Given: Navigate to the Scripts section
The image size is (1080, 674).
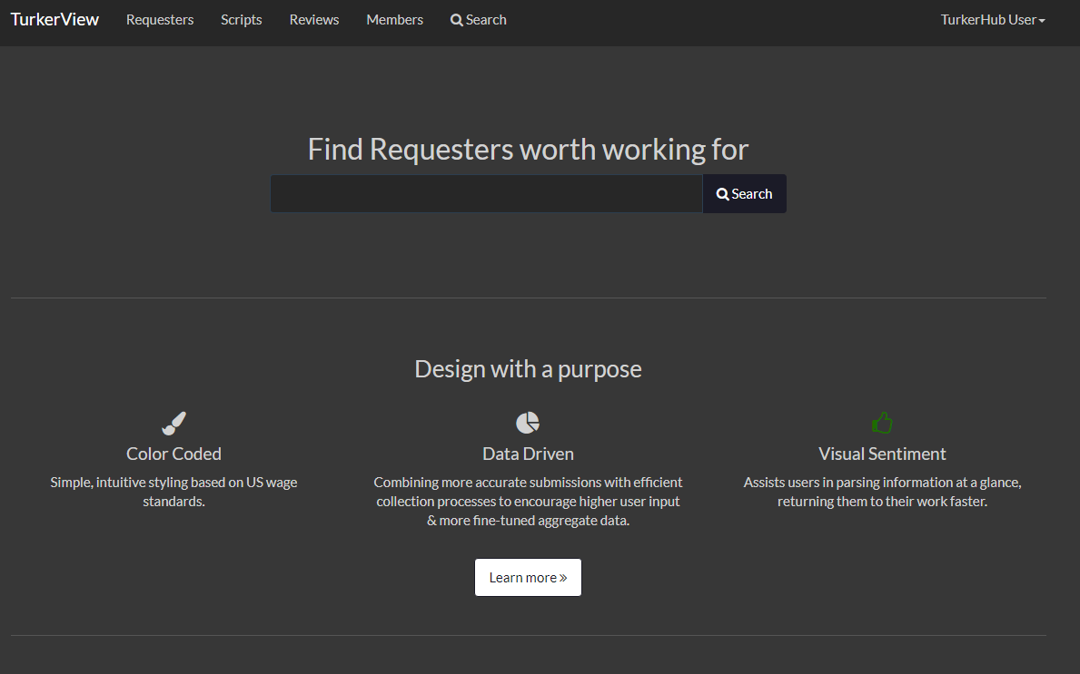Looking at the screenshot, I should 241,19.
